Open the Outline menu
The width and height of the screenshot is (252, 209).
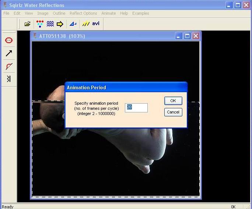pyautogui.click(x=59, y=13)
